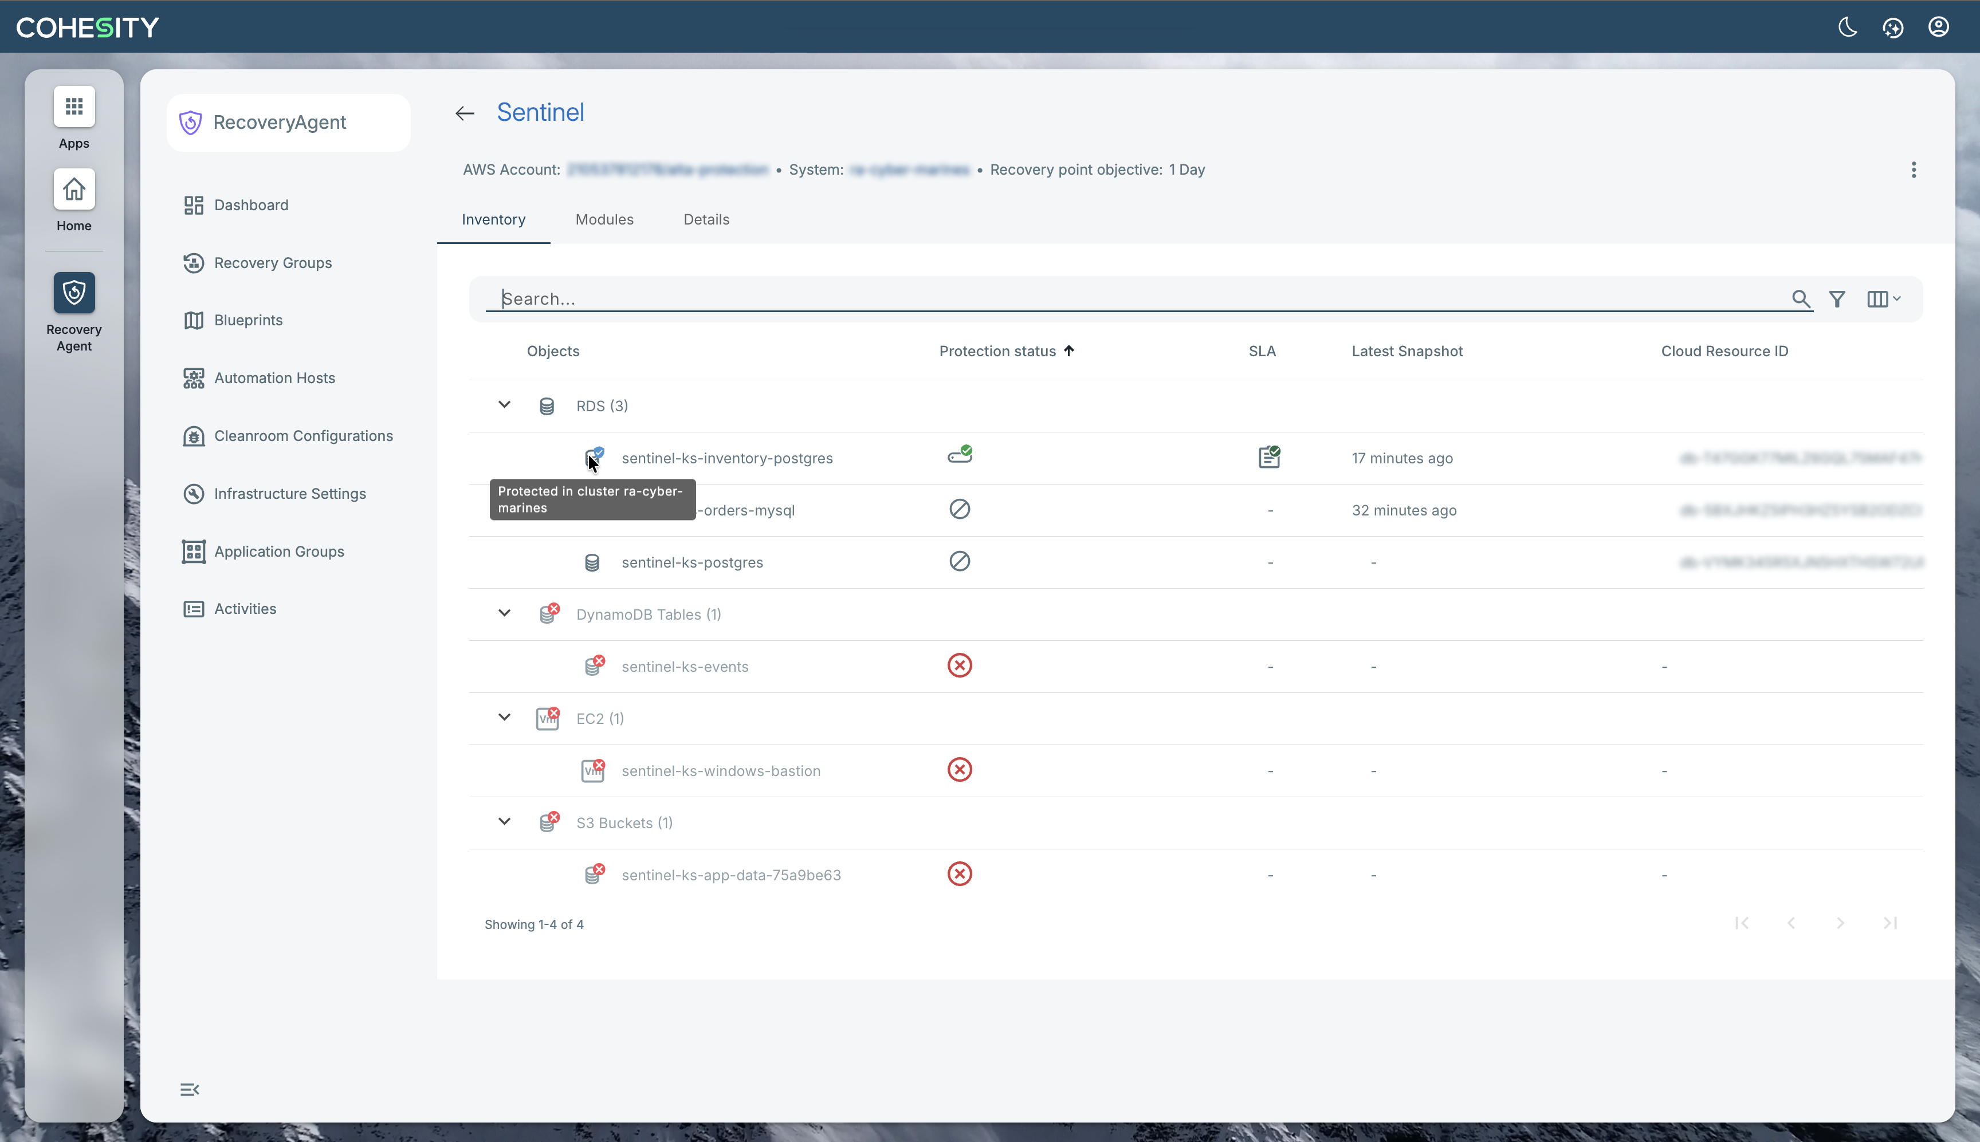Open the Apps grid launcher

(x=74, y=107)
